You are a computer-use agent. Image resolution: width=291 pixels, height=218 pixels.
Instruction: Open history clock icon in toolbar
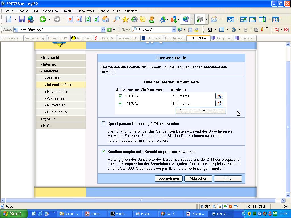coord(134,19)
